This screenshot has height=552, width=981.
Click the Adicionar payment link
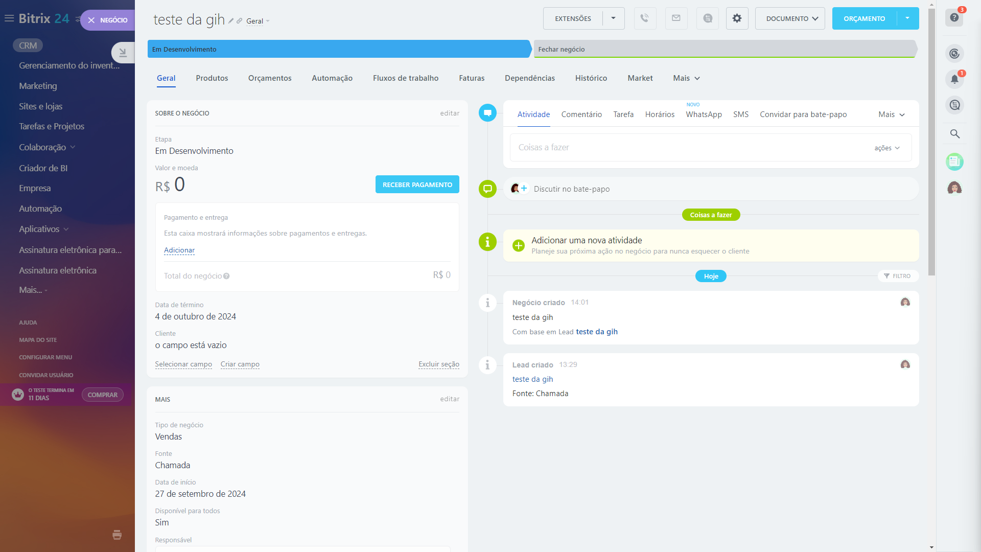tap(179, 250)
